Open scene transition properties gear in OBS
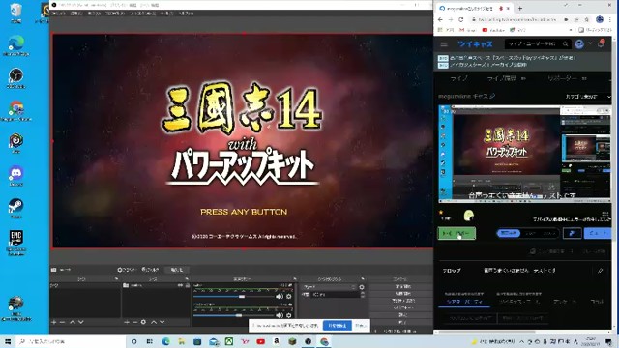Viewport: 619px width, 348px height. tap(362, 287)
